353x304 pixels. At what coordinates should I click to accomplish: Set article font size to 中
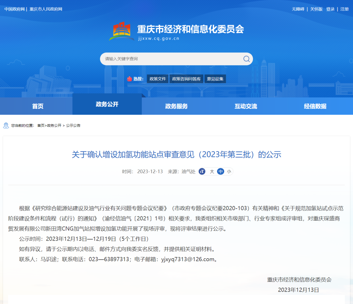click(221, 172)
